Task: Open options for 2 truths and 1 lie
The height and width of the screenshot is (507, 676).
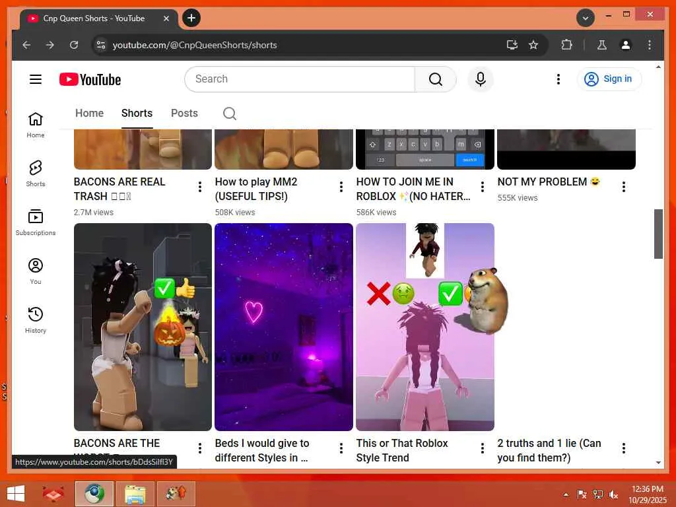Action: click(623, 448)
